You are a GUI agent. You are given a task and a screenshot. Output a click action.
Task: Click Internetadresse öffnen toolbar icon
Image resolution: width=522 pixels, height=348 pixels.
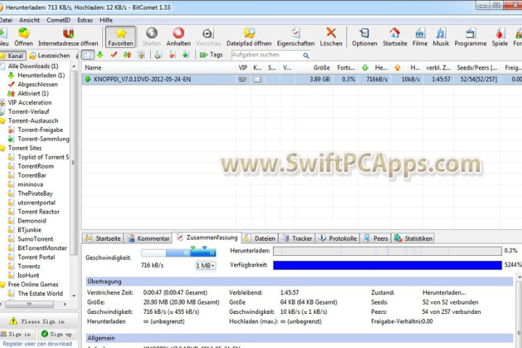point(68,37)
